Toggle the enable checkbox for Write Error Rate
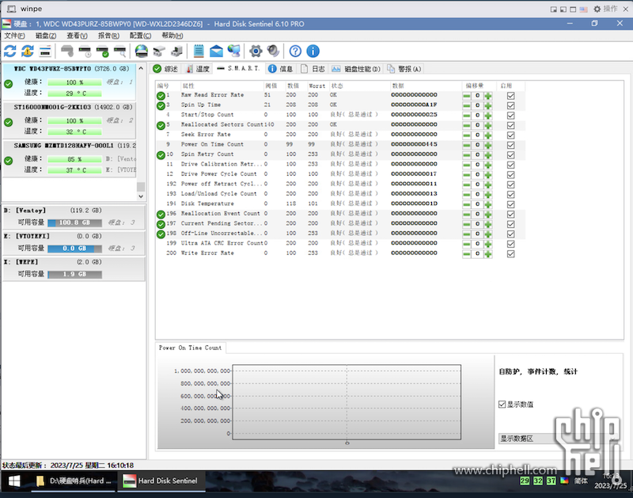The width and height of the screenshot is (633, 498). [510, 253]
